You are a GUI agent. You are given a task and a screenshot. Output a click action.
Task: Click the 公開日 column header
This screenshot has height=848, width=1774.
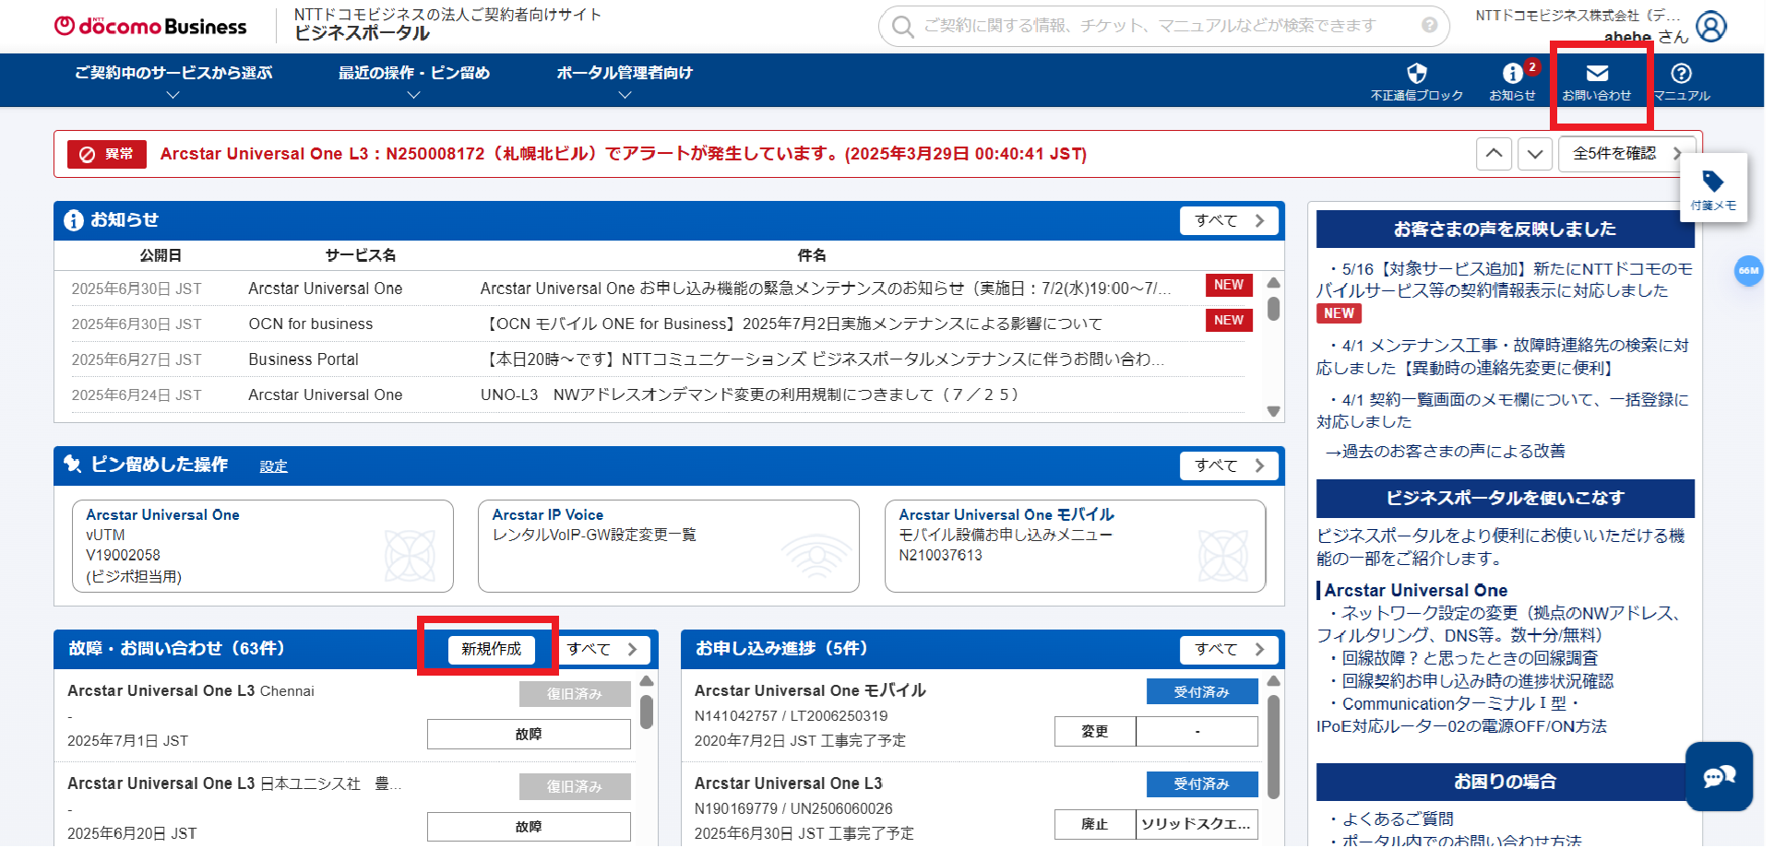161,256
